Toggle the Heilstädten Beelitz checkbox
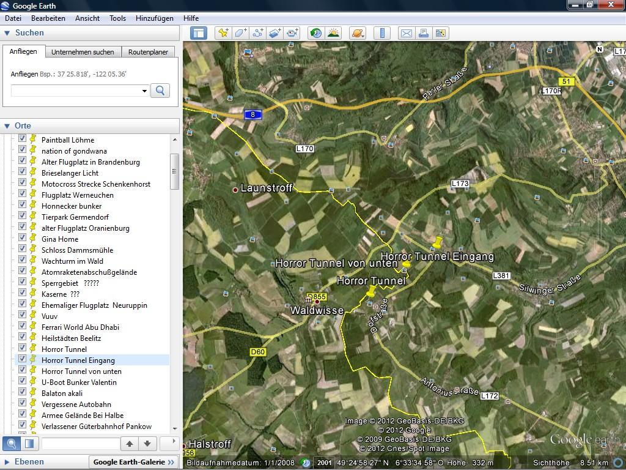 pyautogui.click(x=23, y=337)
